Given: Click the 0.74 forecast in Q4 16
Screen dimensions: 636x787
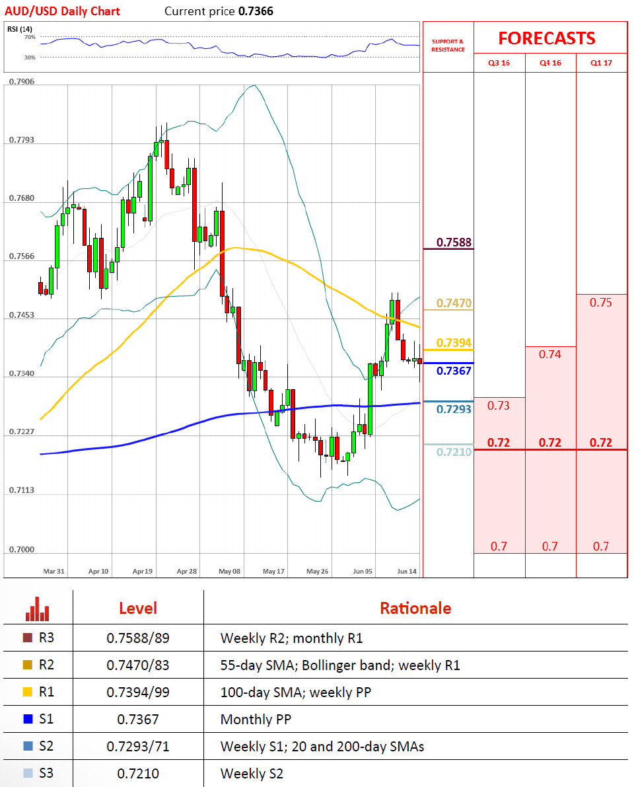Looking at the screenshot, I should 549,354.
